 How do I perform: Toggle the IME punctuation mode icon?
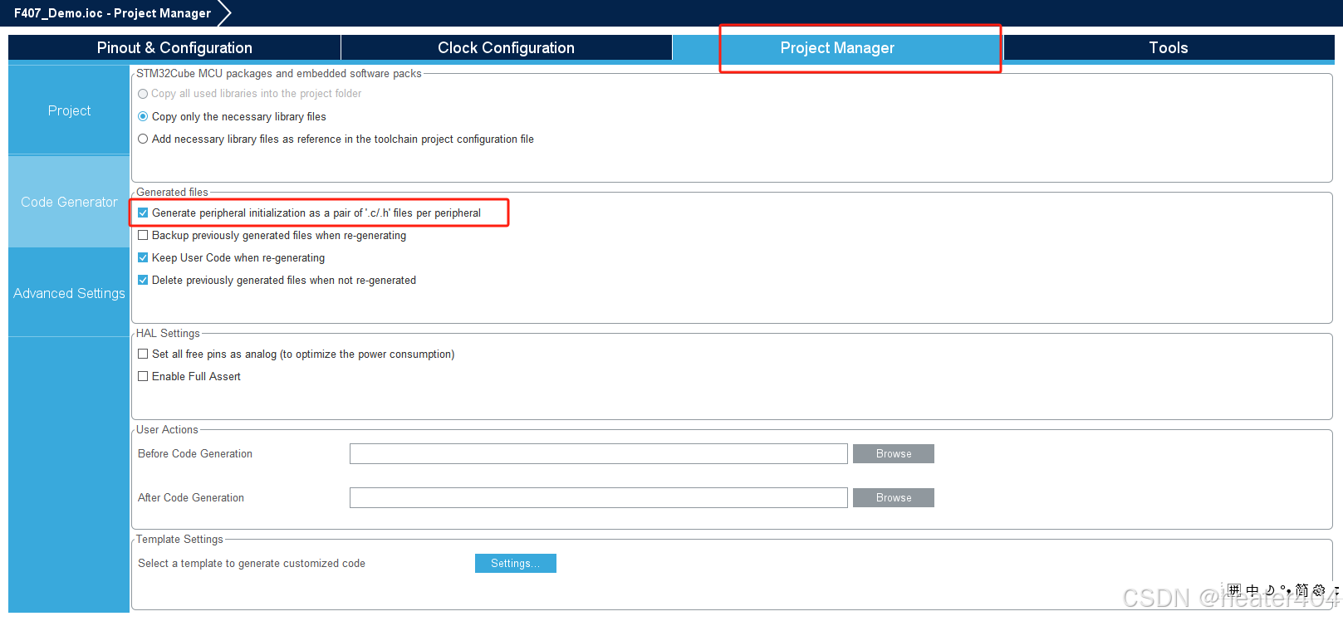[1286, 589]
